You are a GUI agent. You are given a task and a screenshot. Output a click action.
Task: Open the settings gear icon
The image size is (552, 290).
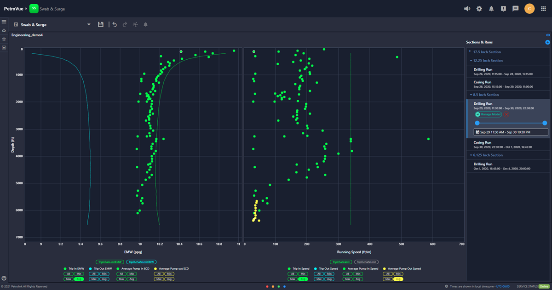479,8
